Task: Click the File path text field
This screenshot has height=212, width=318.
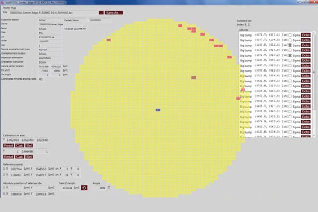Action: click(54, 12)
